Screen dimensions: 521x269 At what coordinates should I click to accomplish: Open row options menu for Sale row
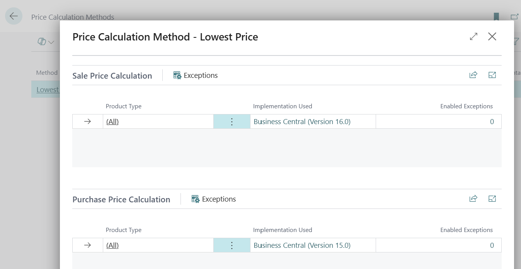pyautogui.click(x=232, y=122)
